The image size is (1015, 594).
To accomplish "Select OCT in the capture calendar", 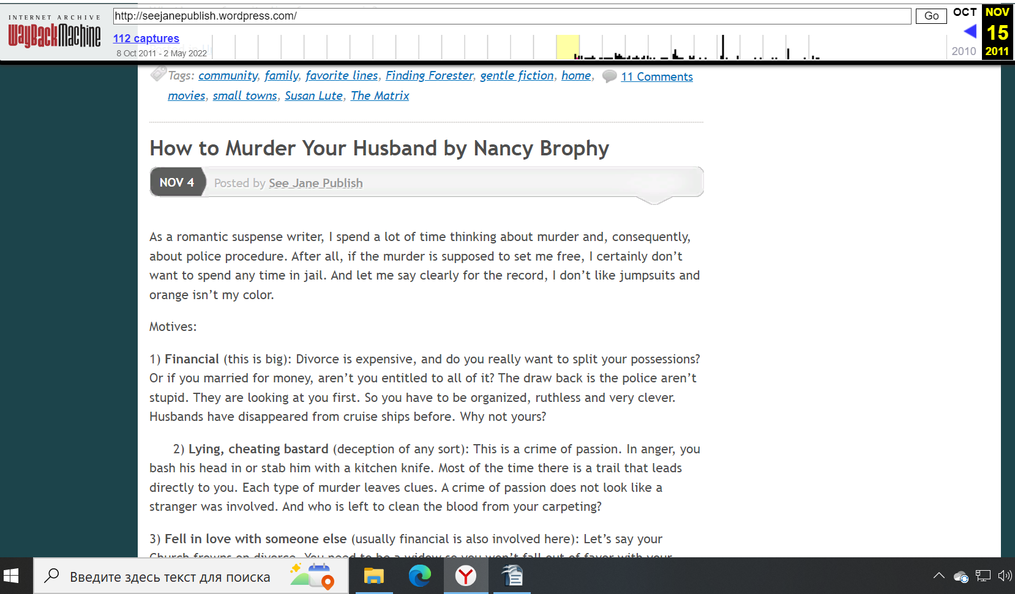I will click(x=964, y=12).
